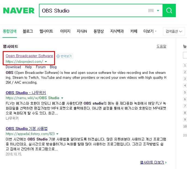Select the 통합검색 tab
The height and width of the screenshot is (169, 187).
click(x=10, y=31)
